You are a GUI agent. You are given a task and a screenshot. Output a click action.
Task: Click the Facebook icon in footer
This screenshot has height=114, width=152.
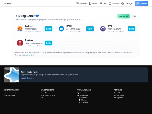pos(79,98)
